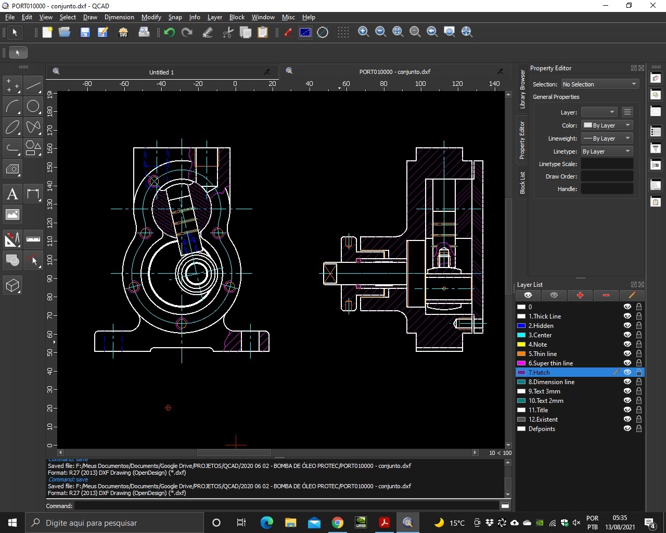Toggle lock on 8.Dimension line layer

click(639, 382)
